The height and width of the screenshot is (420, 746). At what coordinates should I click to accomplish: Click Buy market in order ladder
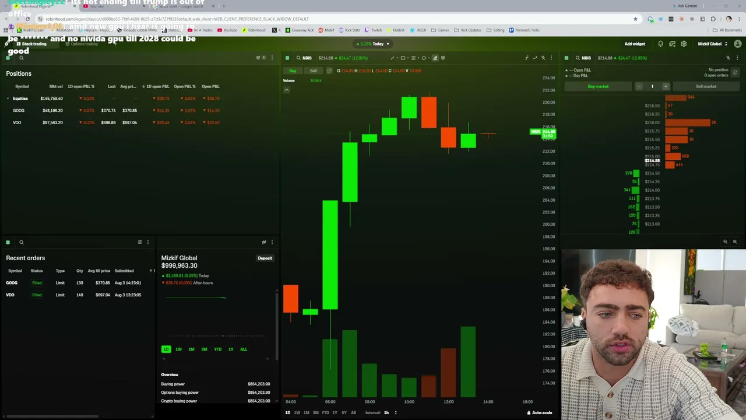(598, 86)
